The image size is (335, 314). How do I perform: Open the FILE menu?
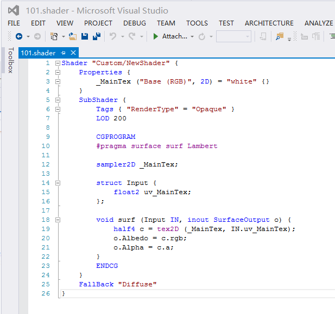pyautogui.click(x=14, y=23)
